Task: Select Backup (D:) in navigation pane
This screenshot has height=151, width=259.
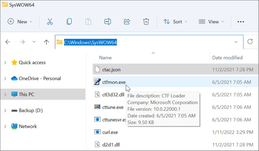Action: [x=31, y=110]
